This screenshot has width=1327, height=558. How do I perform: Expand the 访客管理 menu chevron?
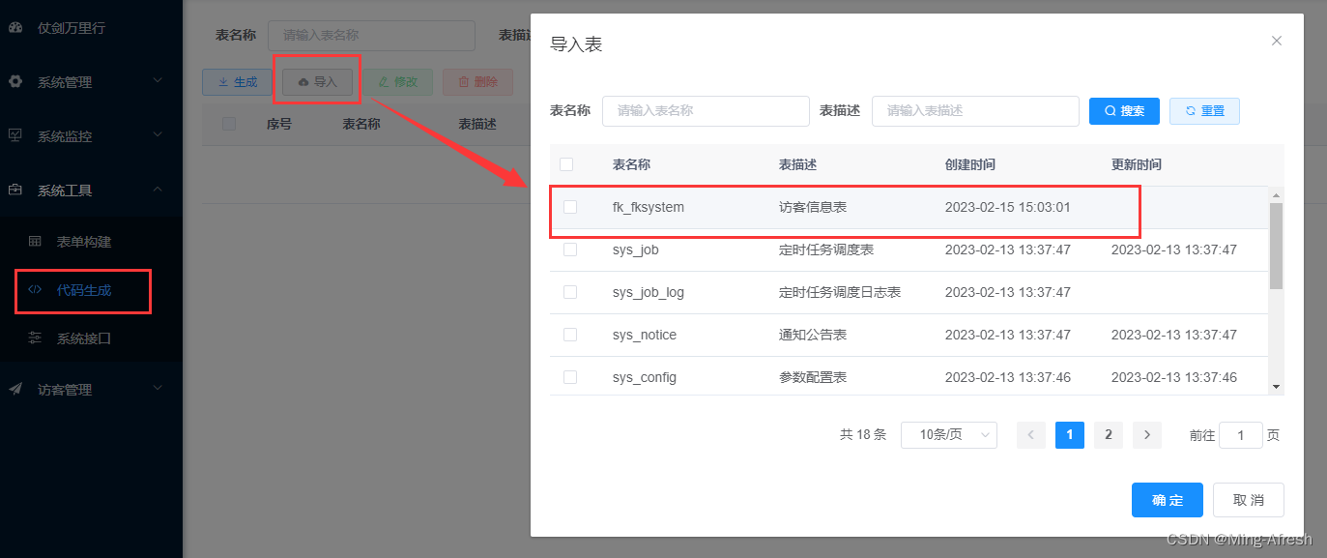[x=159, y=389]
